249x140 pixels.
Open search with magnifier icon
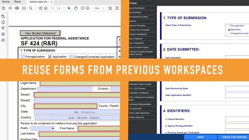click(31, 8)
